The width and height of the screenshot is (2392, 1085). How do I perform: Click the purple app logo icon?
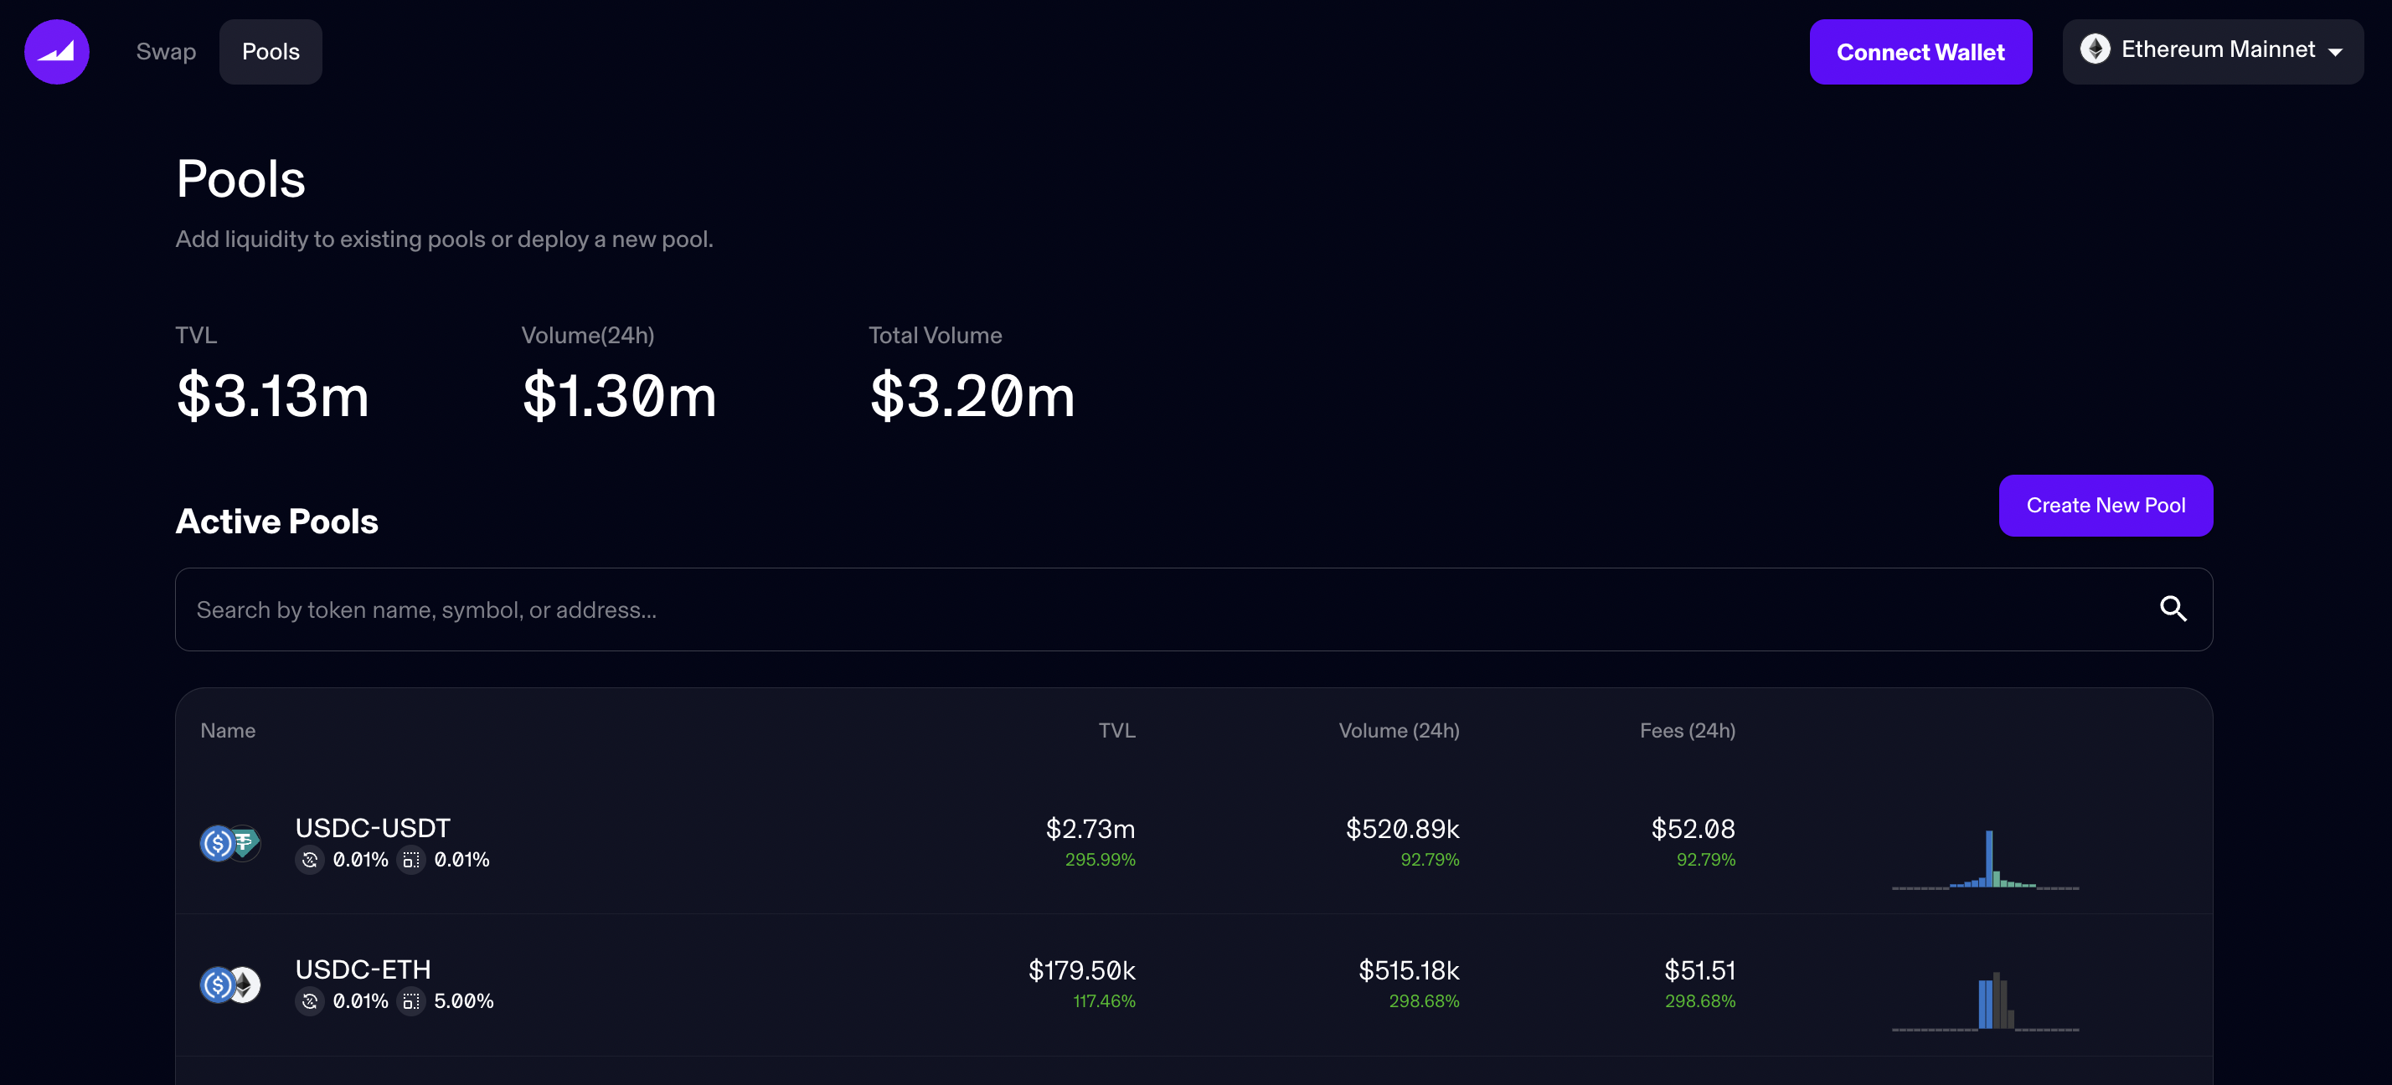[x=57, y=52]
